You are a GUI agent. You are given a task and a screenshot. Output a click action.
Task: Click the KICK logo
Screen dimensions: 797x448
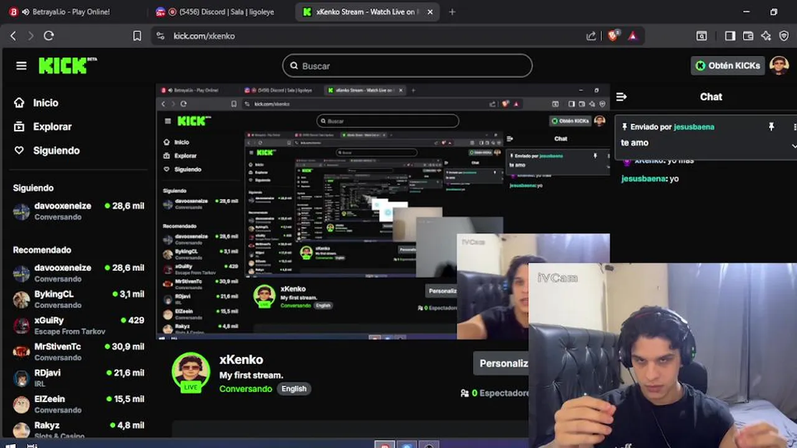click(x=67, y=65)
